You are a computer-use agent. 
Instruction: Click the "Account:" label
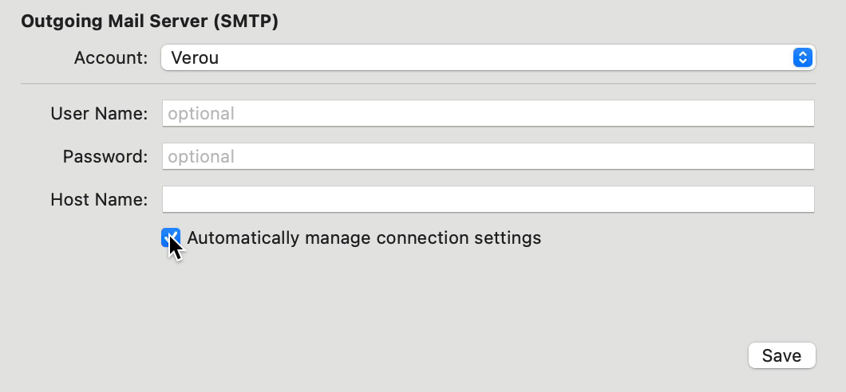click(x=111, y=57)
